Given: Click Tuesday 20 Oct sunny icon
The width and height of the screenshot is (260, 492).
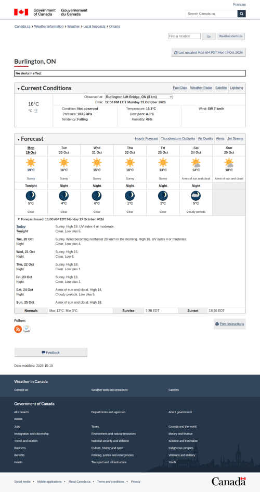Looking at the screenshot, I should click(x=64, y=163).
